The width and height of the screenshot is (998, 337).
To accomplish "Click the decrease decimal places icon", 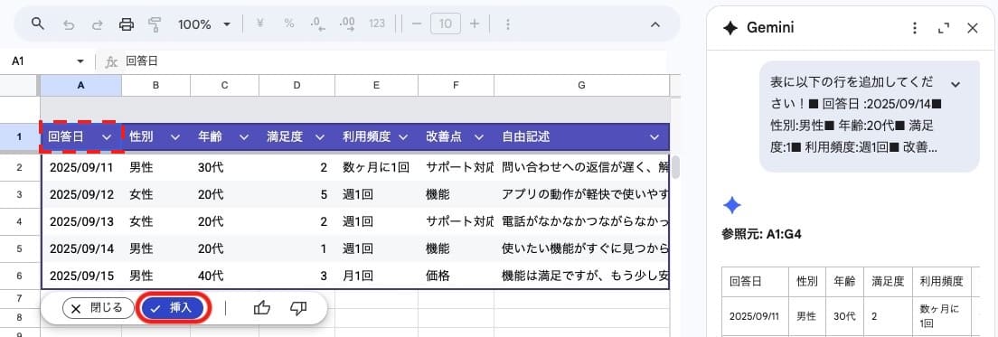I will pyautogui.click(x=317, y=24).
